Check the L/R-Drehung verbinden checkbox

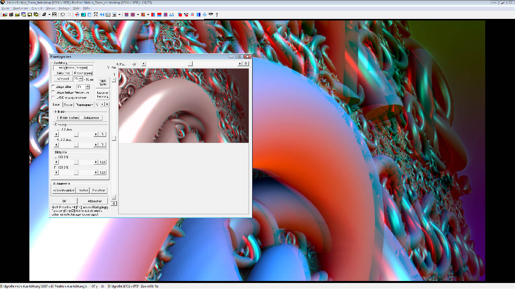(54, 98)
